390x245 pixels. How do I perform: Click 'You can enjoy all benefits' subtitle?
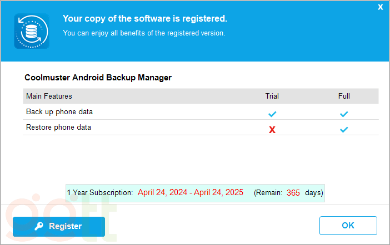click(144, 33)
